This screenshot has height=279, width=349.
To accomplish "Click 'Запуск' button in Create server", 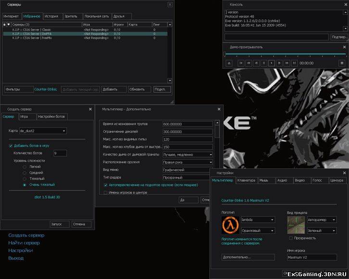I will (x=60, y=224).
